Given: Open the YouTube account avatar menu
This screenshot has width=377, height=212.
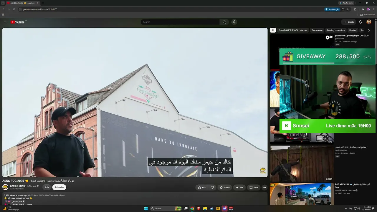Looking at the screenshot, I should tap(369, 22).
